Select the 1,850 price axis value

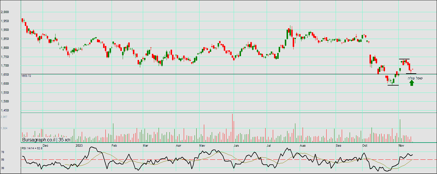pyautogui.click(x=5, y=39)
